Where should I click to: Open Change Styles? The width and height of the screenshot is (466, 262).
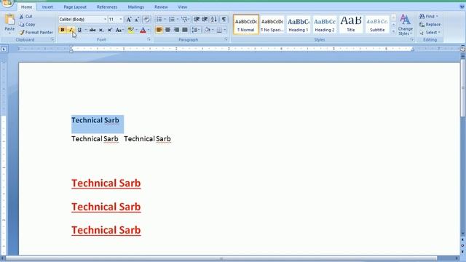pyautogui.click(x=406, y=25)
